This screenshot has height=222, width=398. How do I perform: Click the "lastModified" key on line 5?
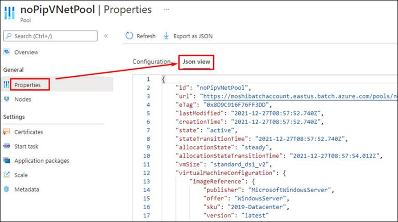200,113
